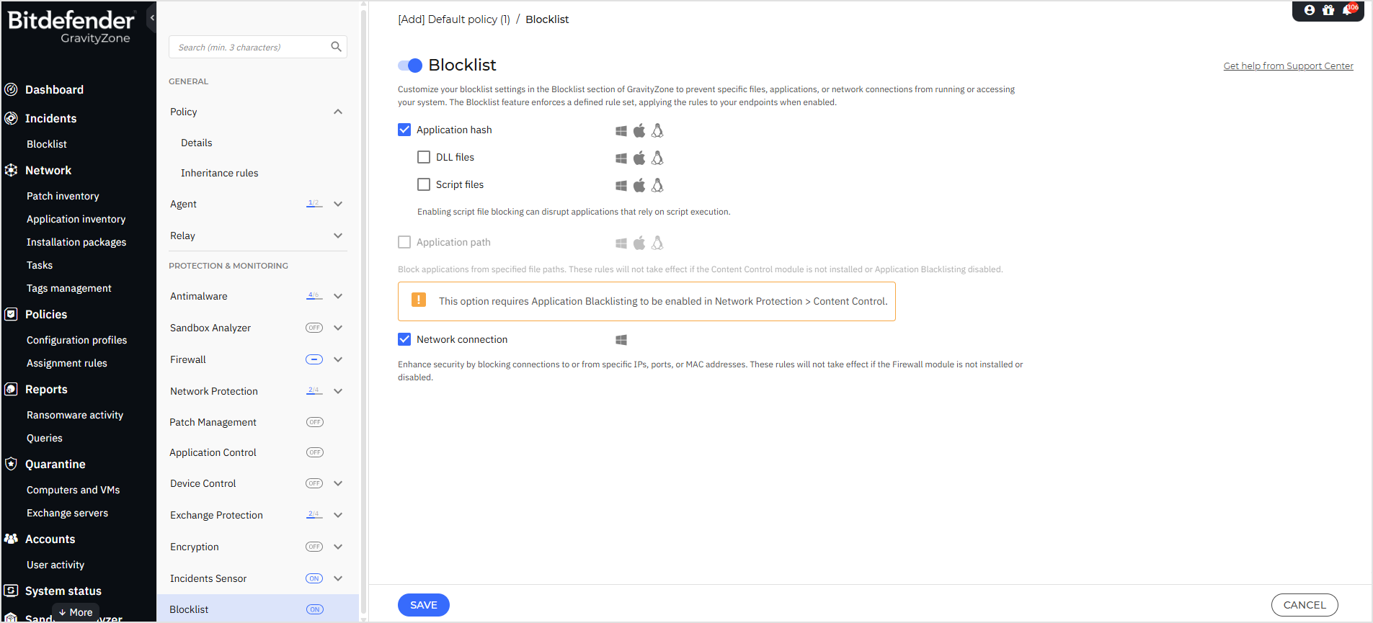Click the user account icon in top bar
This screenshot has height=623, width=1373.
1309,10
